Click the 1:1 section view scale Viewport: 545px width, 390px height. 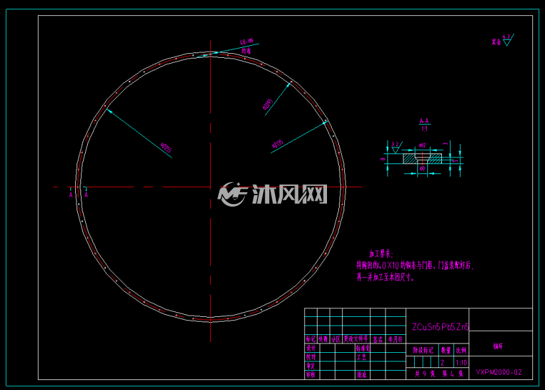click(x=425, y=129)
